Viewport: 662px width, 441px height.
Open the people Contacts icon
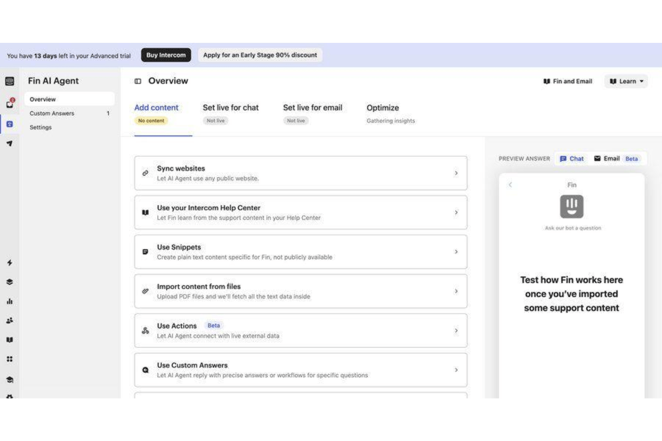point(9,320)
